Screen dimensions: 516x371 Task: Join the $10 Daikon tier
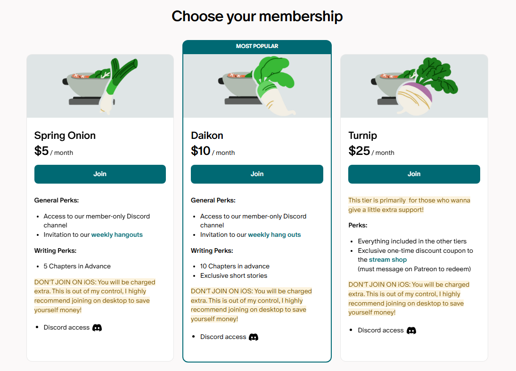(x=257, y=174)
